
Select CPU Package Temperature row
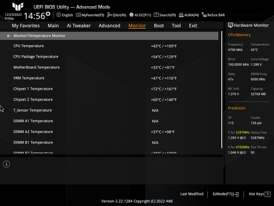109,57
